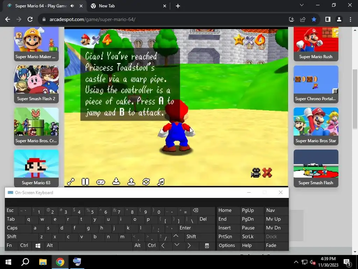This screenshot has height=269, width=358.
Task: Toggle ScrLk on On-Screen Keyboard
Action: pyautogui.click(x=252, y=236)
